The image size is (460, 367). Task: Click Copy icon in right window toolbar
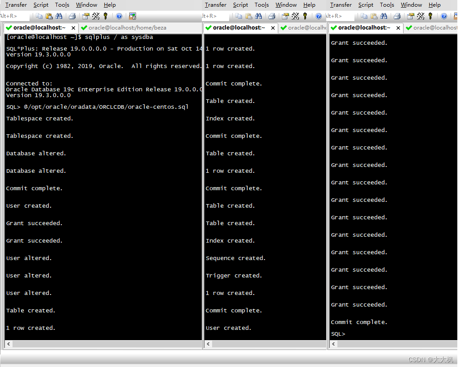point(364,16)
